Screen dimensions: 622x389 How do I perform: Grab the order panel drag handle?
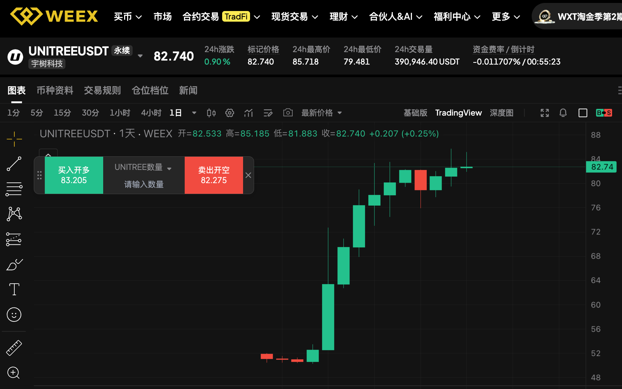click(x=39, y=175)
